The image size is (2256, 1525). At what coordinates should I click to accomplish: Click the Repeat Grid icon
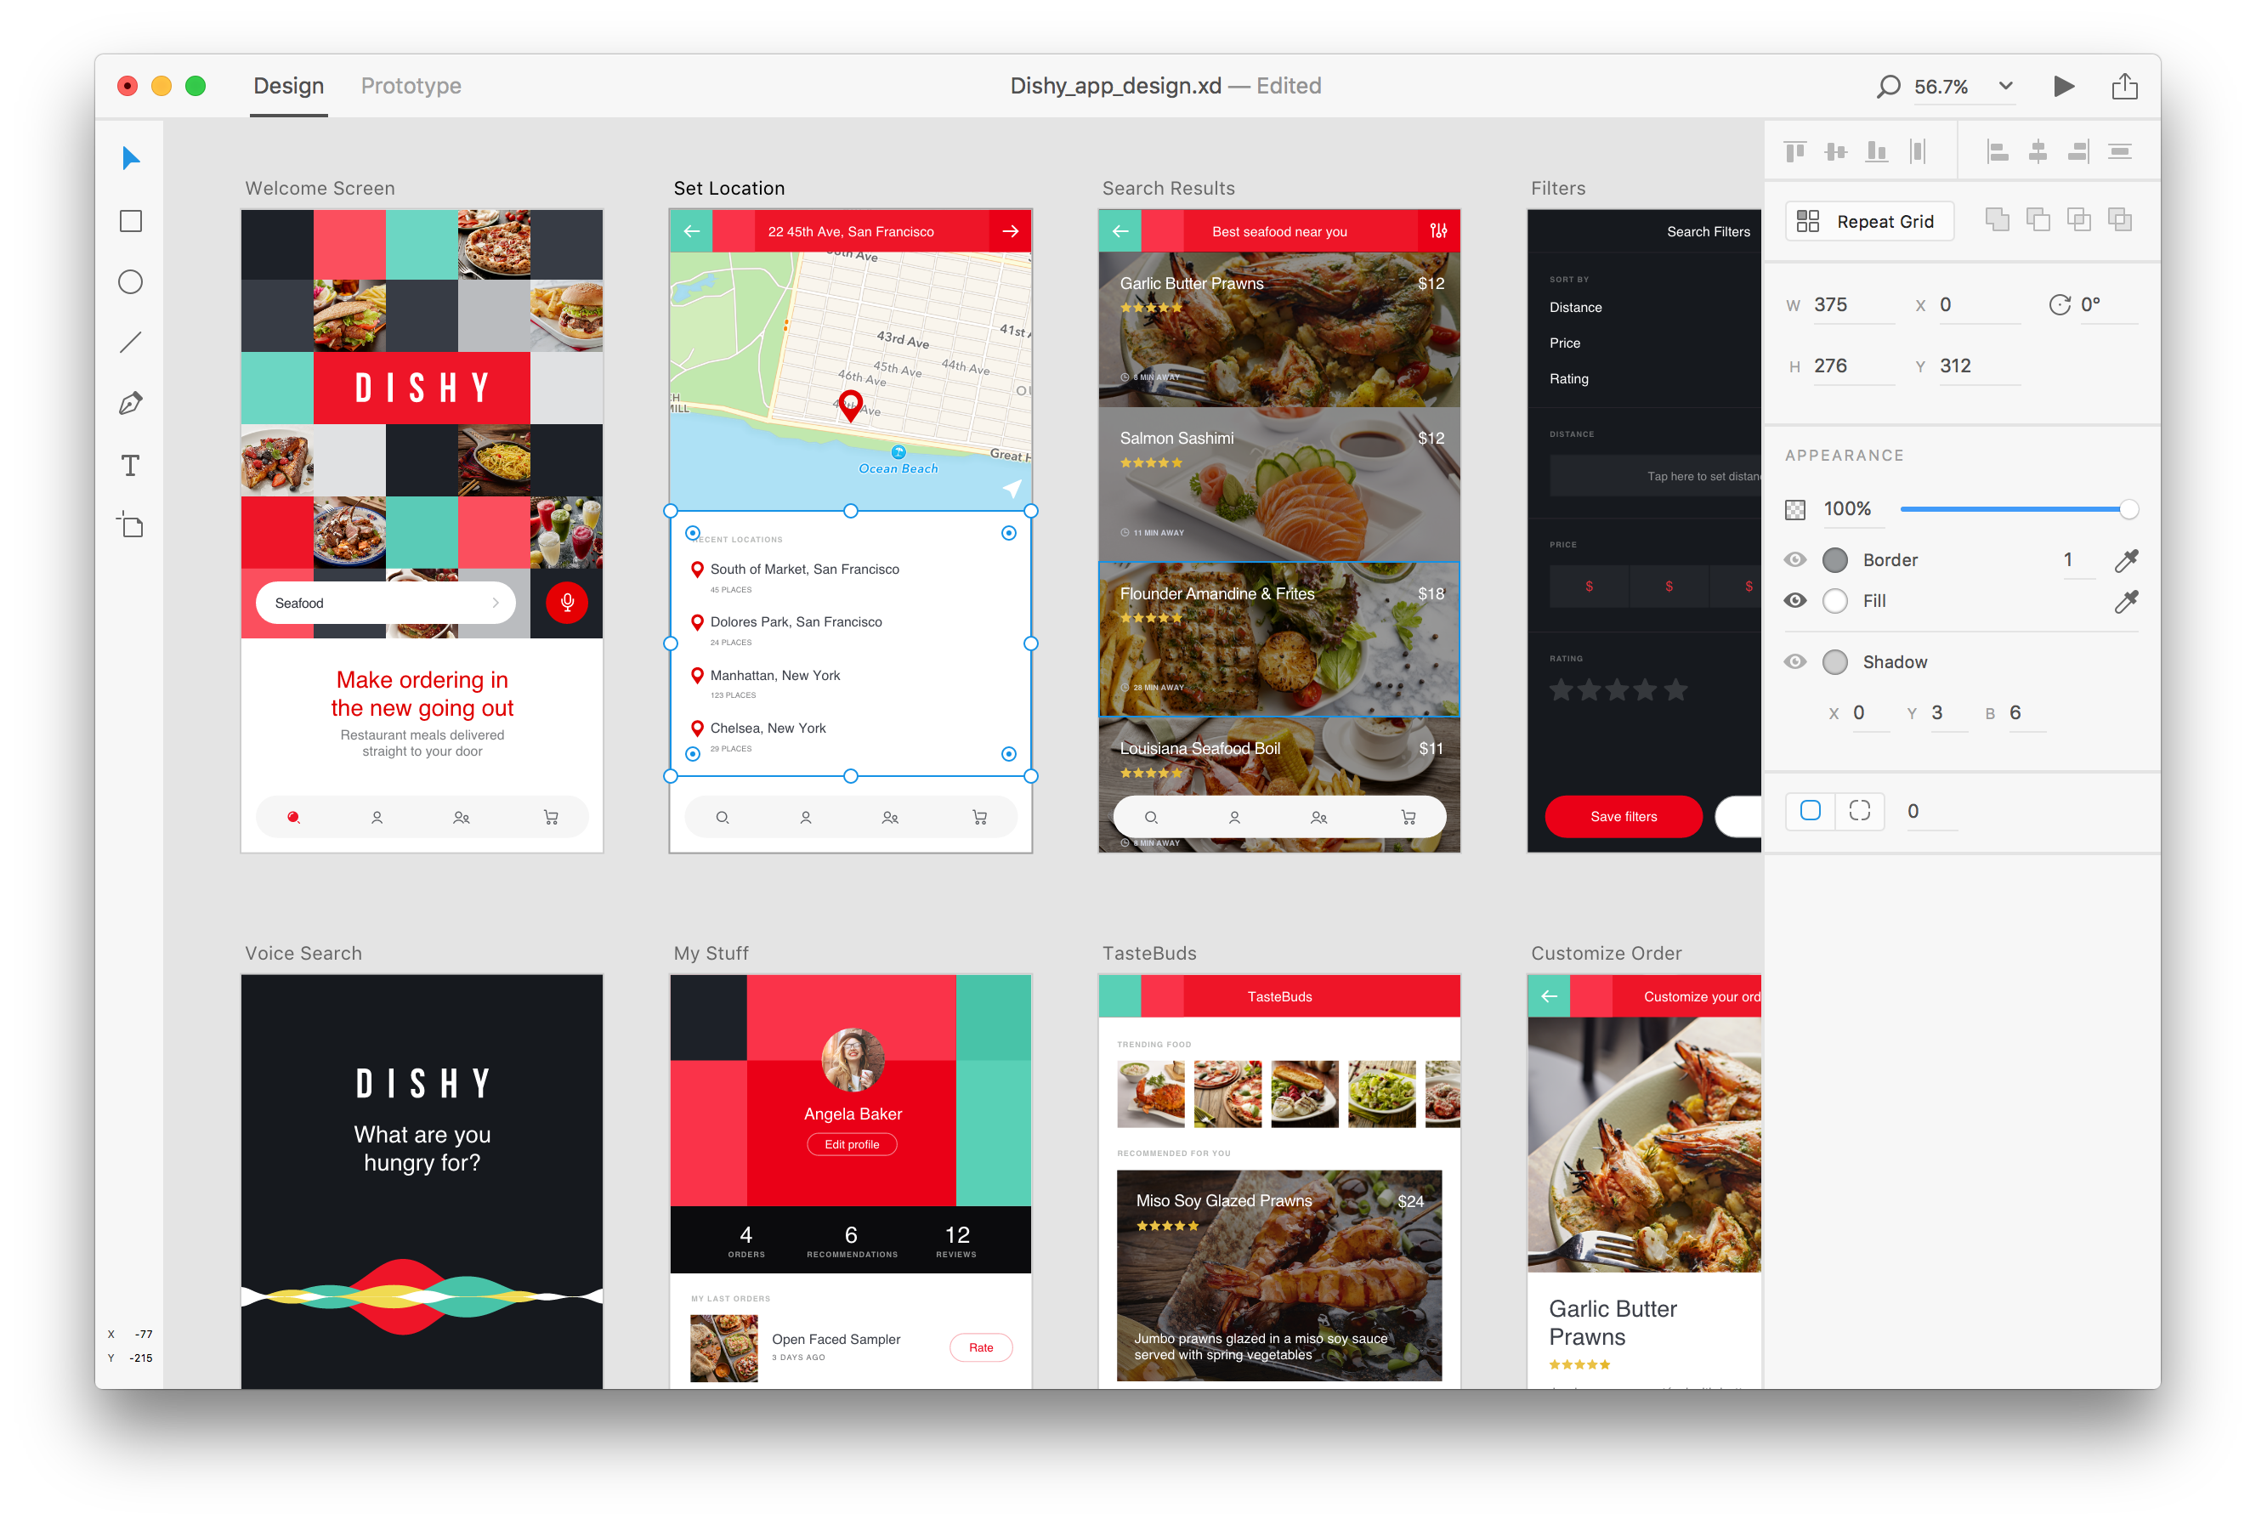click(1807, 221)
